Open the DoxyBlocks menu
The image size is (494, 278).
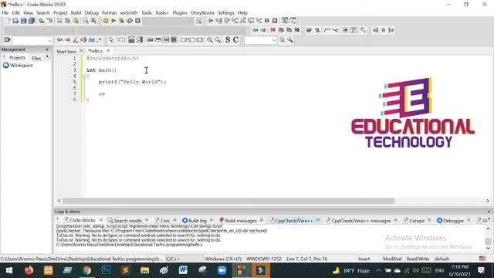[202, 13]
